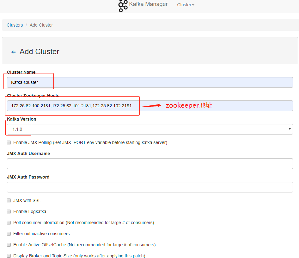The height and width of the screenshot is (258, 299).
Task: Click the JMX Auth Password field
Action: [149, 187]
